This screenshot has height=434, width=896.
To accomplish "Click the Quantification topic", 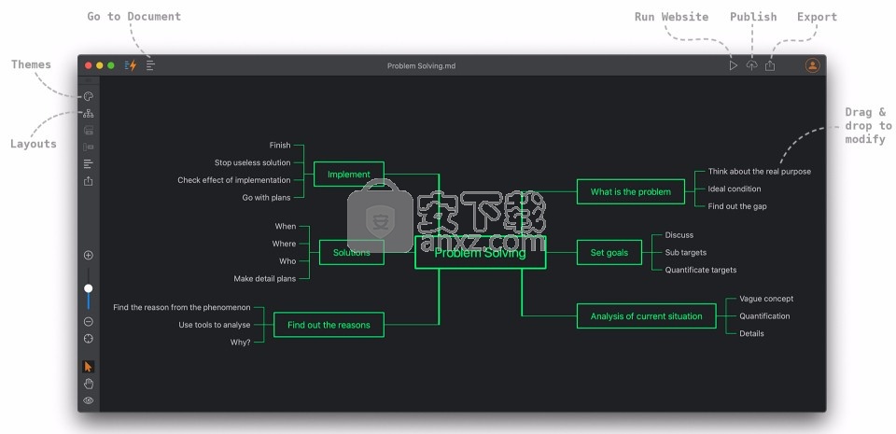I will [x=764, y=315].
